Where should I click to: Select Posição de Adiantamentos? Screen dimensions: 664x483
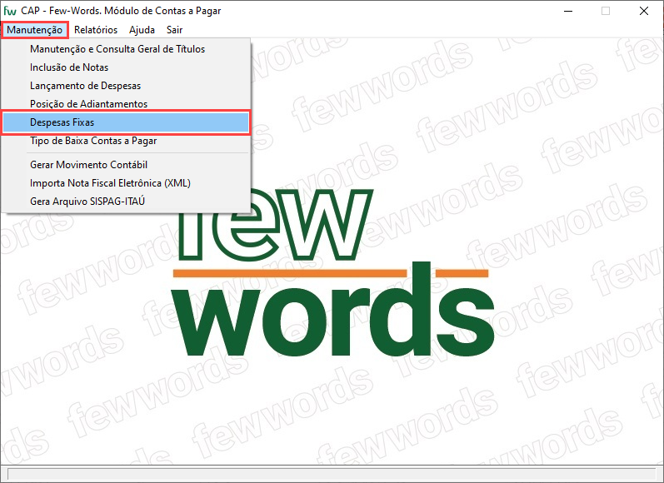point(126,104)
